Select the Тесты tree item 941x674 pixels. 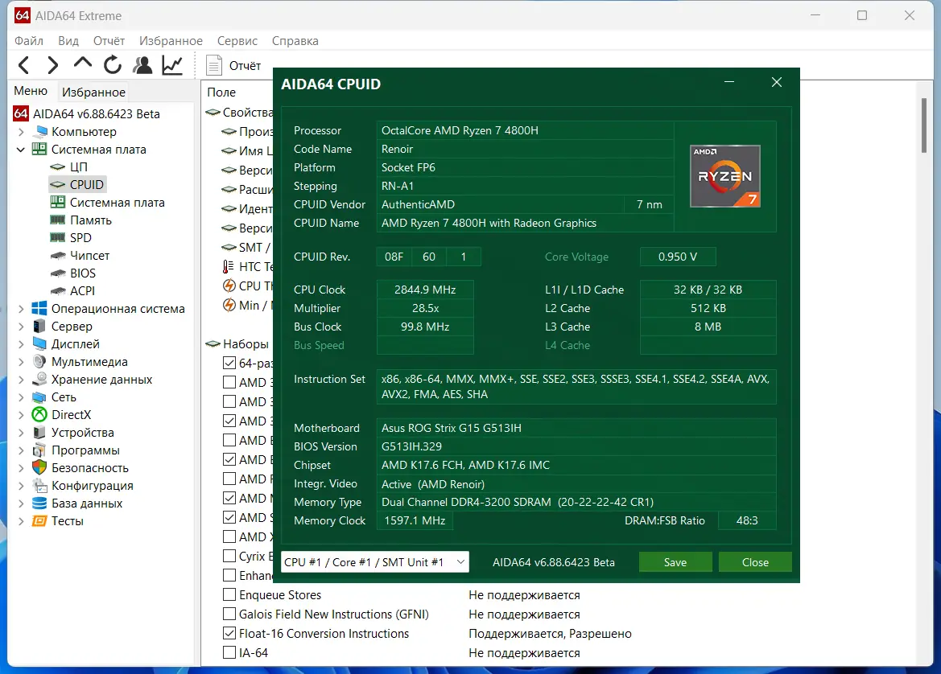pyautogui.click(x=67, y=521)
